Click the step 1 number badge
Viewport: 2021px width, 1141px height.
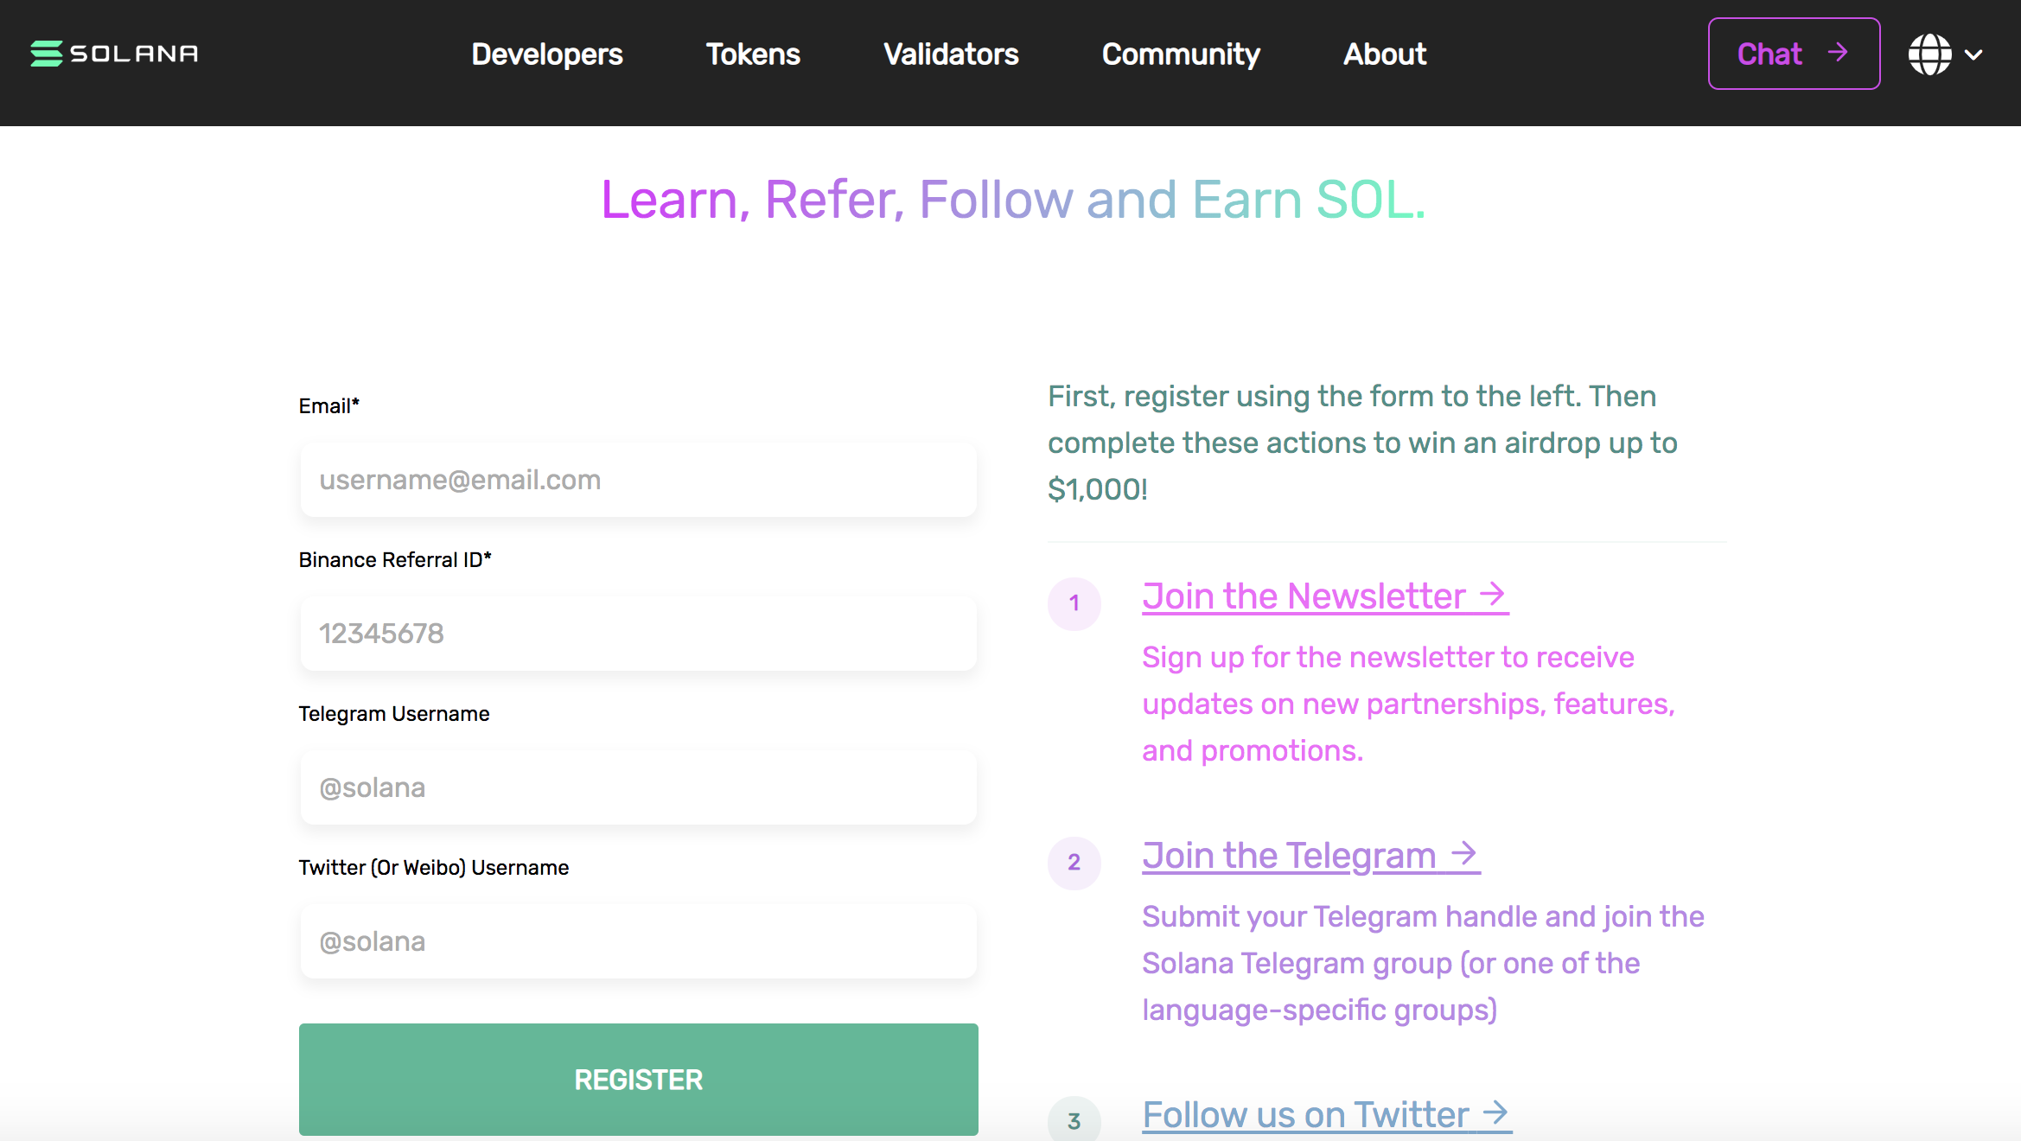(1074, 603)
